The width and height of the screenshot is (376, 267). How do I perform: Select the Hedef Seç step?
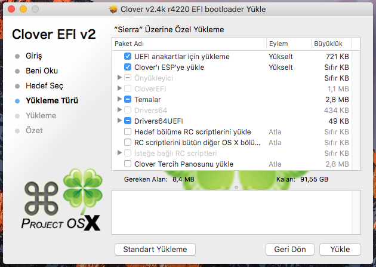tap(44, 85)
